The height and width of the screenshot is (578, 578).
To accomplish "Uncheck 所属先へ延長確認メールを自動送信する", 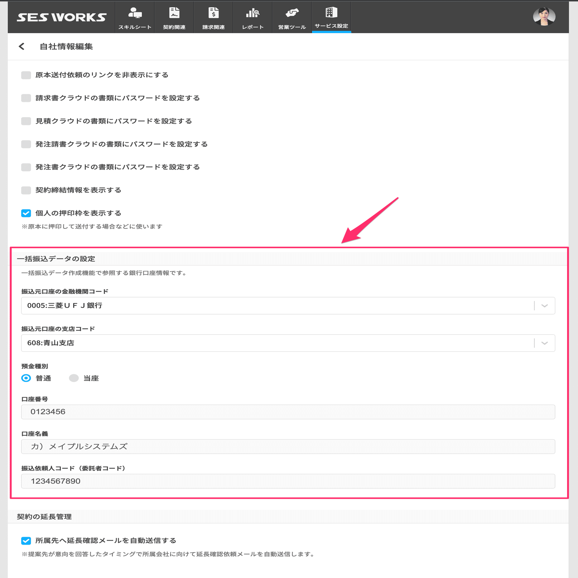I will pyautogui.click(x=26, y=541).
